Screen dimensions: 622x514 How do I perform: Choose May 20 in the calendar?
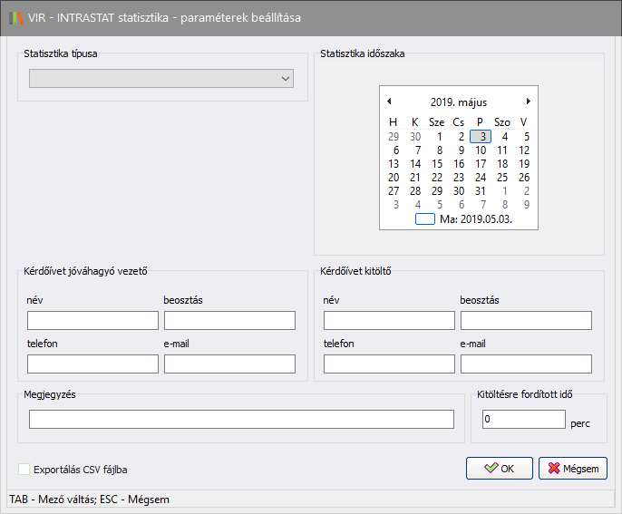pyautogui.click(x=394, y=178)
